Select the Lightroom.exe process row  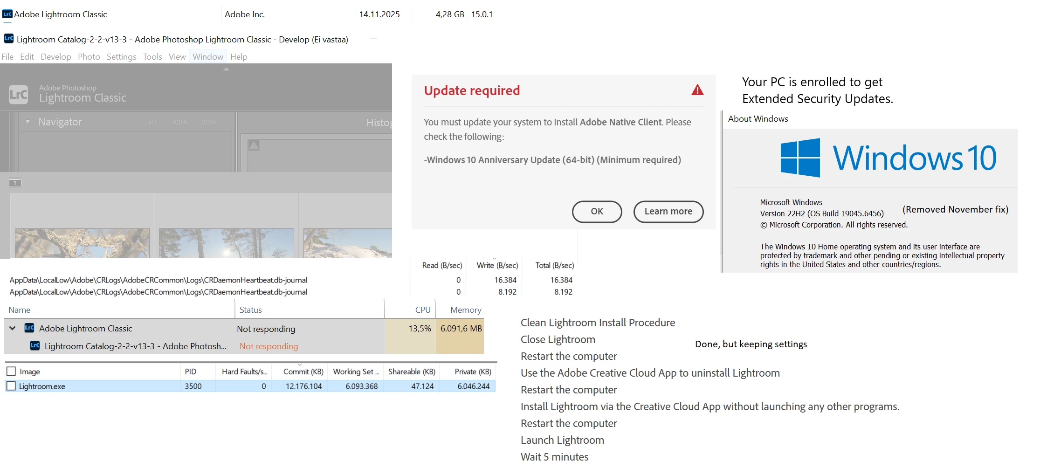250,386
